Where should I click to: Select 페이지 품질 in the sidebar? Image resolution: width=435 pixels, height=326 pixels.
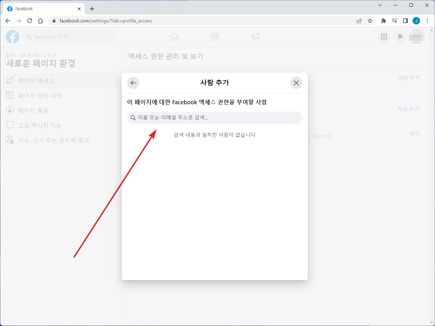point(61,110)
